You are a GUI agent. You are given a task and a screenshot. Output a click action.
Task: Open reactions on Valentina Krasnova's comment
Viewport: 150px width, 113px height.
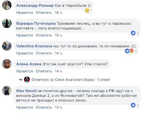point(131,51)
